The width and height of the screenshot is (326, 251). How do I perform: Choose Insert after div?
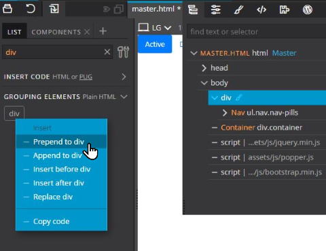point(61,183)
